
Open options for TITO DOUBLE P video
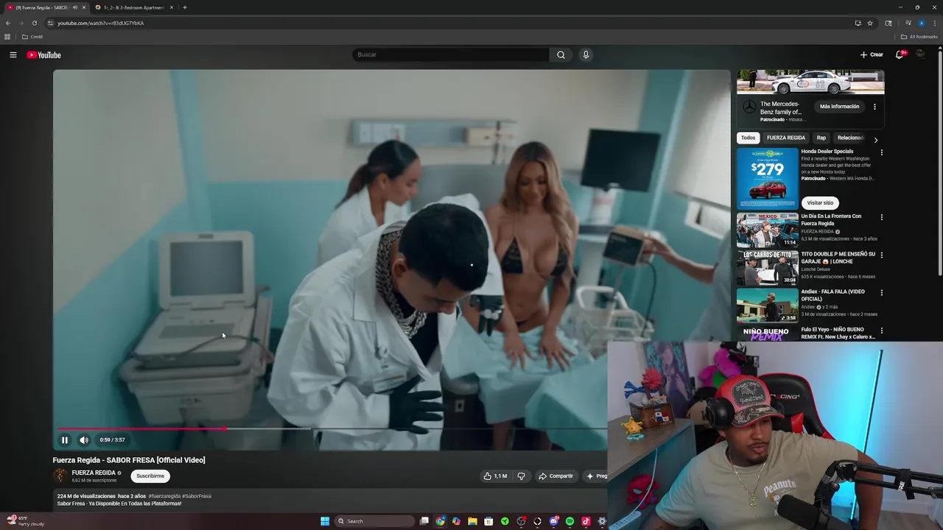pos(881,255)
